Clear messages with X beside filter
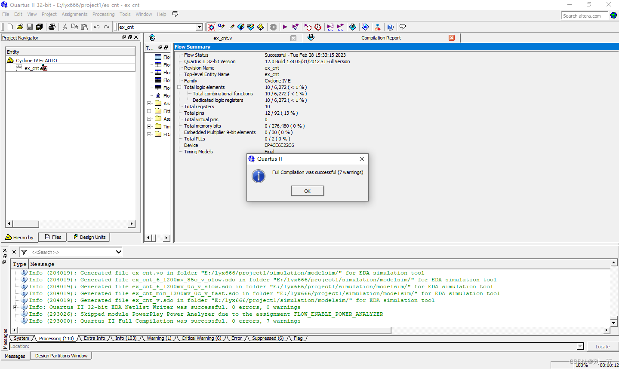This screenshot has height=369, width=619. 14,252
